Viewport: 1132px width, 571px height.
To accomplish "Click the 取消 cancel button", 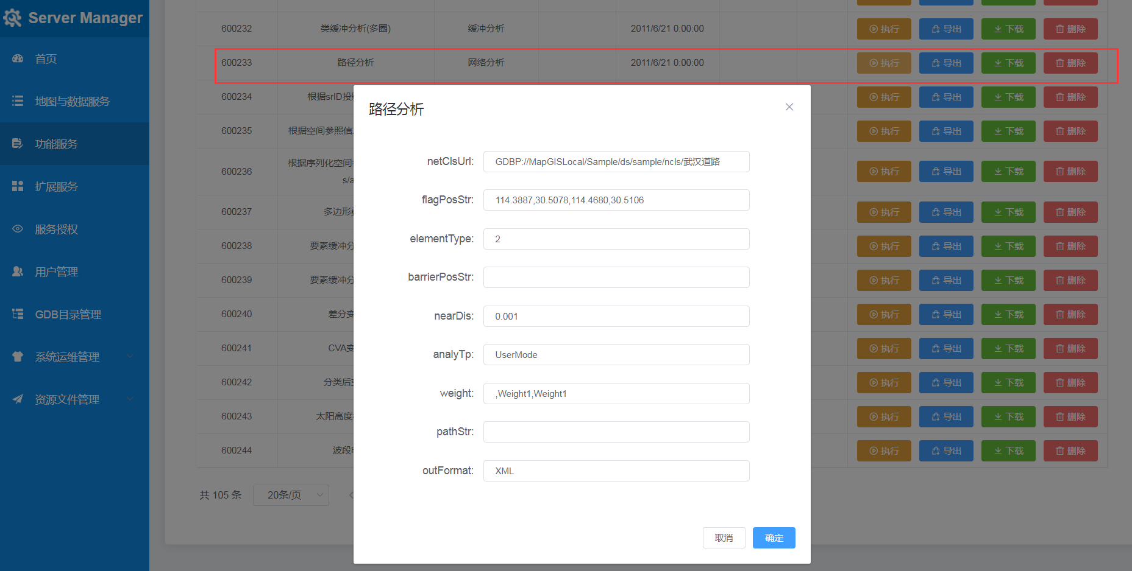I will click(724, 538).
